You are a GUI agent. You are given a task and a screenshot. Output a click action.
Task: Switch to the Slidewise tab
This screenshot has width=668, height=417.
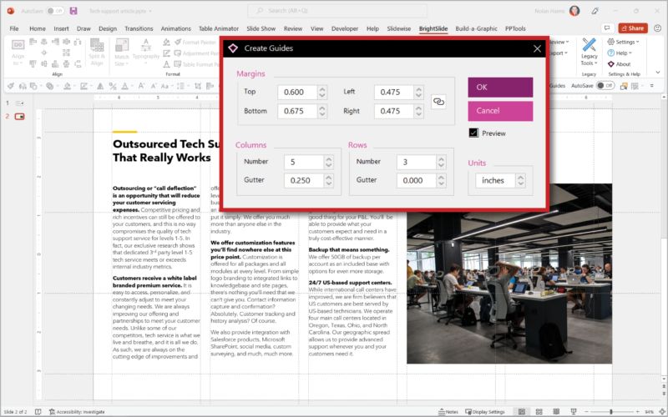coord(399,28)
